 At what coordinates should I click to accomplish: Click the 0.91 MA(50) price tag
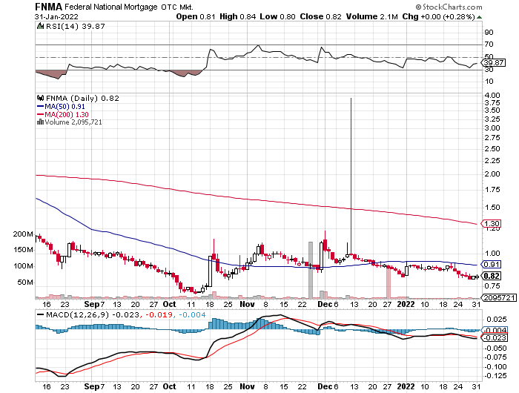tap(491, 264)
